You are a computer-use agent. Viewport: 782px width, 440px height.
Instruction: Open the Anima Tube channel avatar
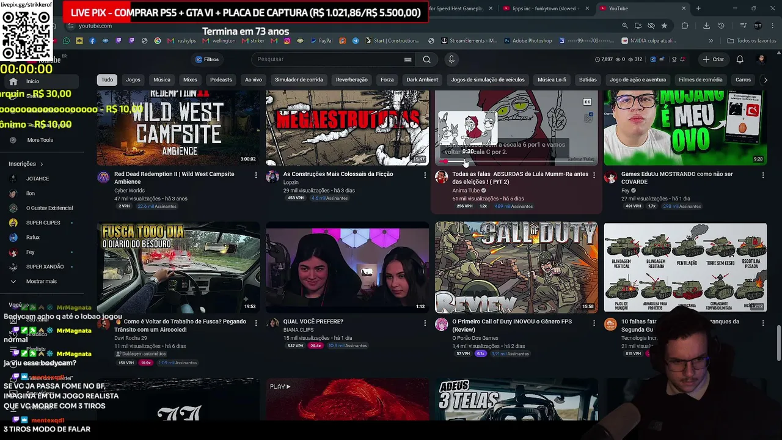coord(441,177)
